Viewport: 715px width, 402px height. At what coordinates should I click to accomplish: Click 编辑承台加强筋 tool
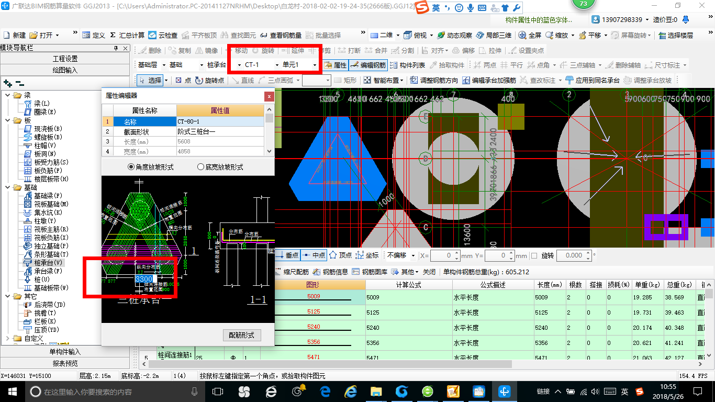coord(489,80)
